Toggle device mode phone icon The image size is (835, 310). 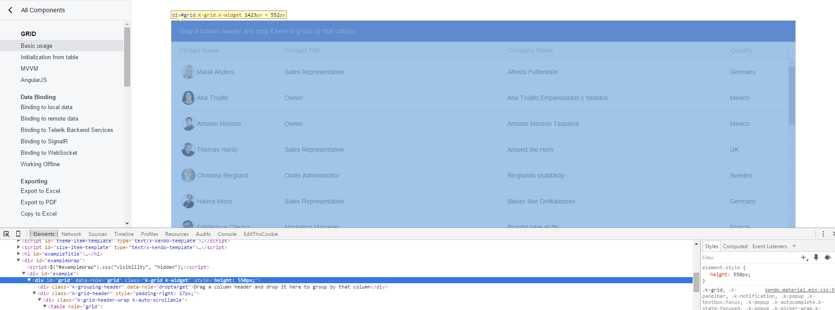pyautogui.click(x=18, y=234)
